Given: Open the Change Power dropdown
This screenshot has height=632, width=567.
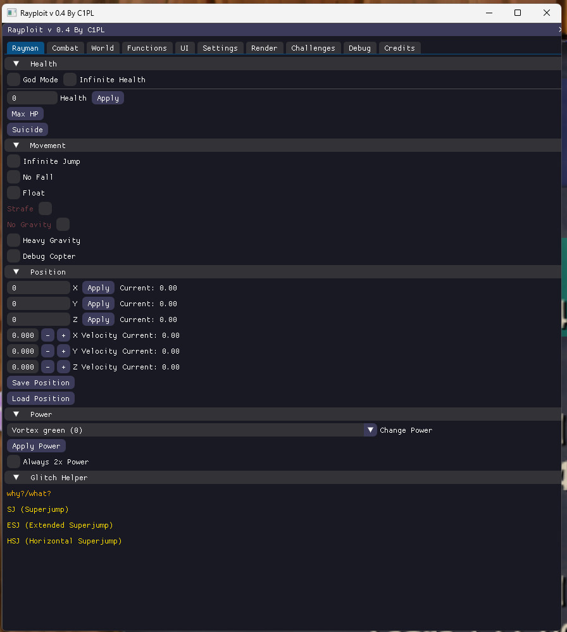Looking at the screenshot, I should coord(370,430).
